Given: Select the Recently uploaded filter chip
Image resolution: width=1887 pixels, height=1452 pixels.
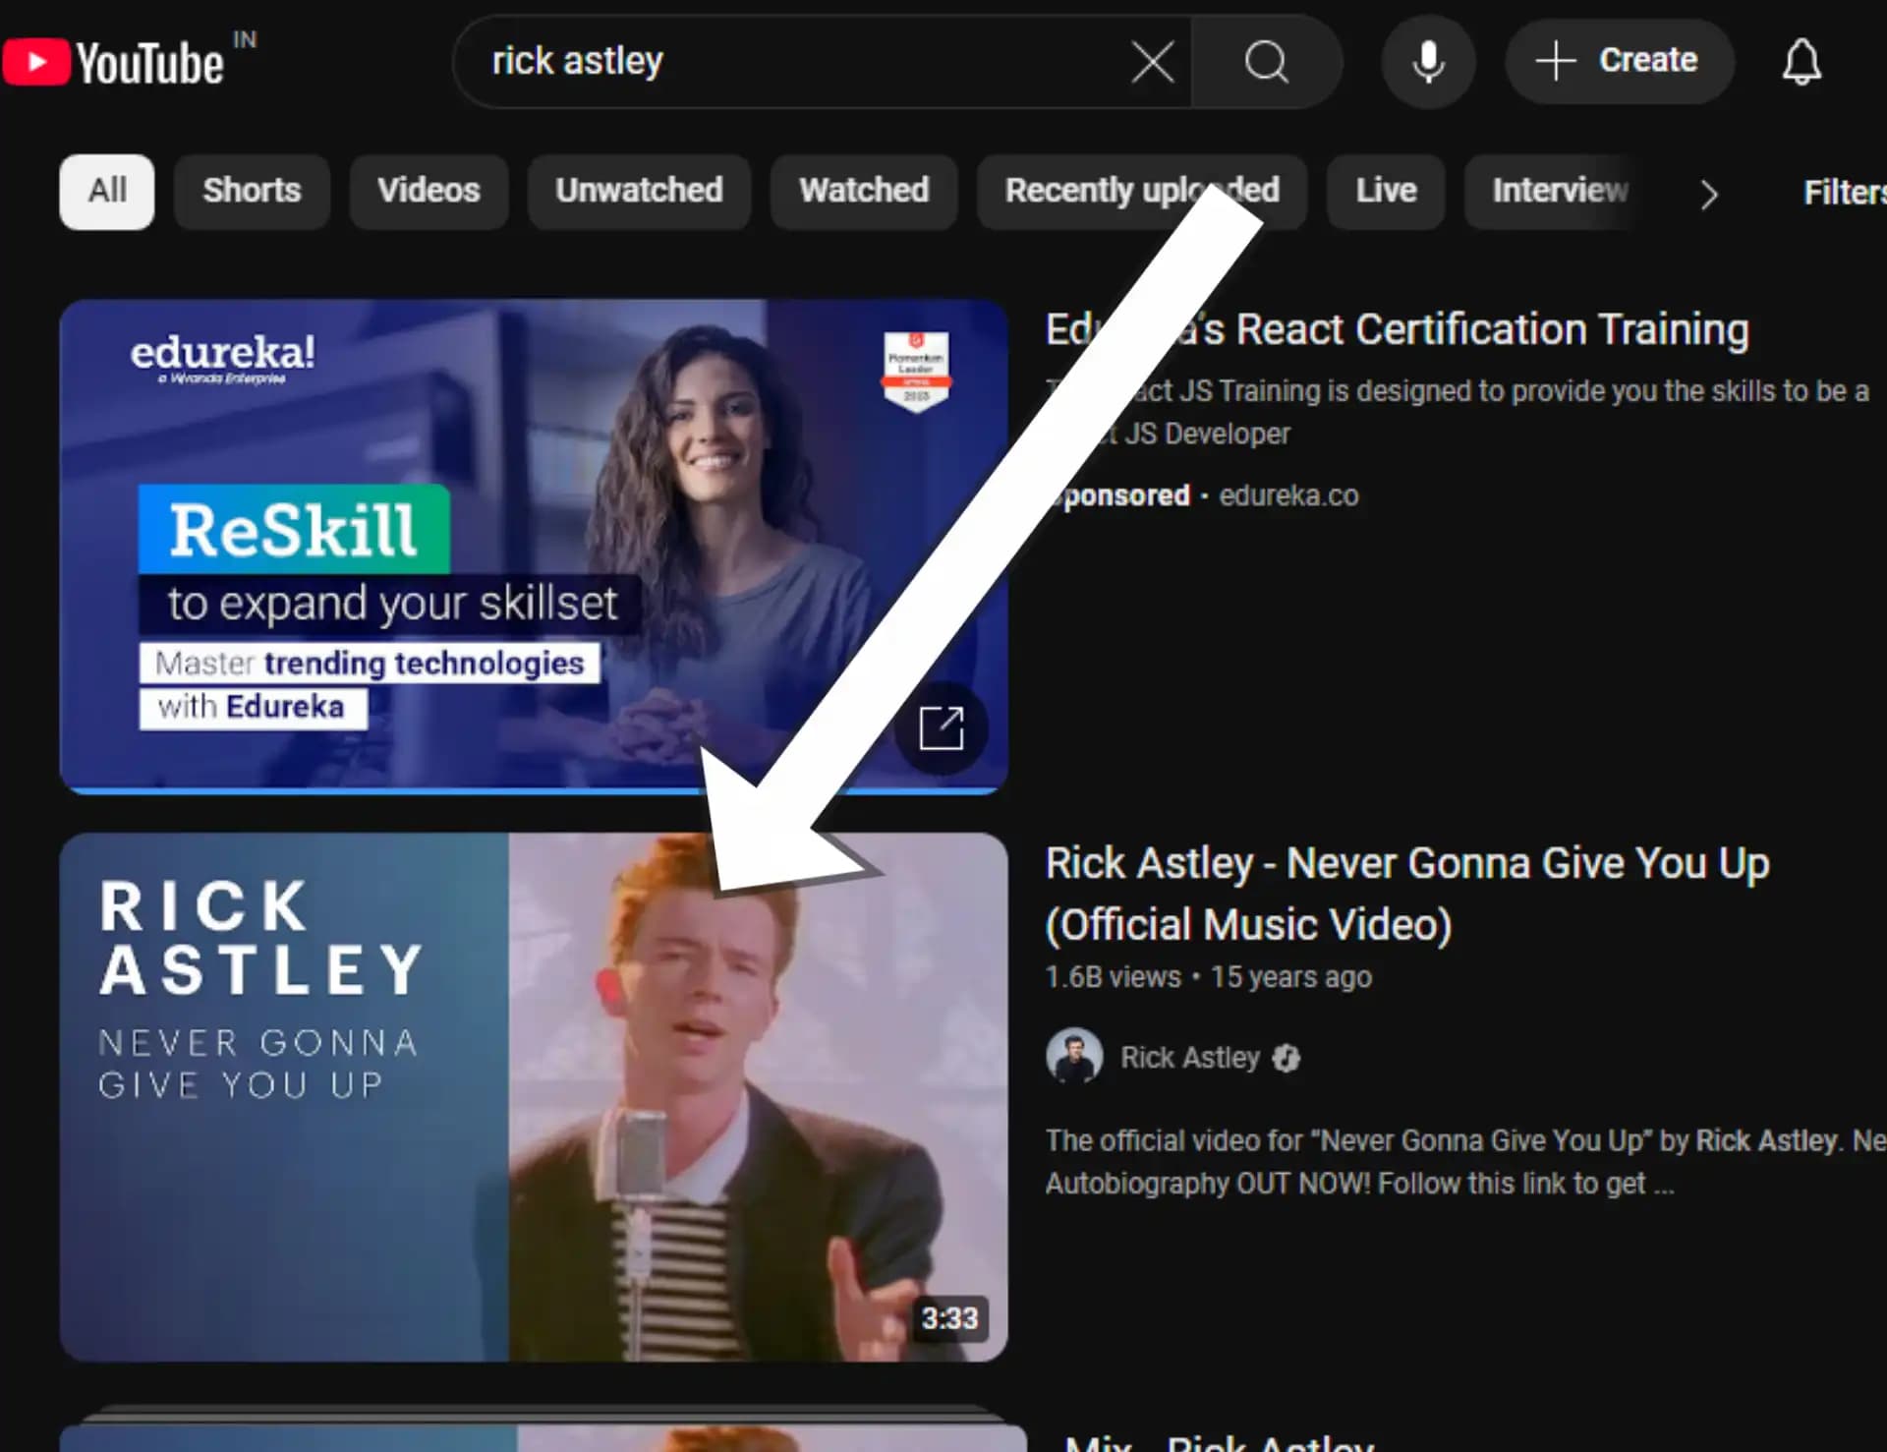Looking at the screenshot, I should click(x=1142, y=192).
